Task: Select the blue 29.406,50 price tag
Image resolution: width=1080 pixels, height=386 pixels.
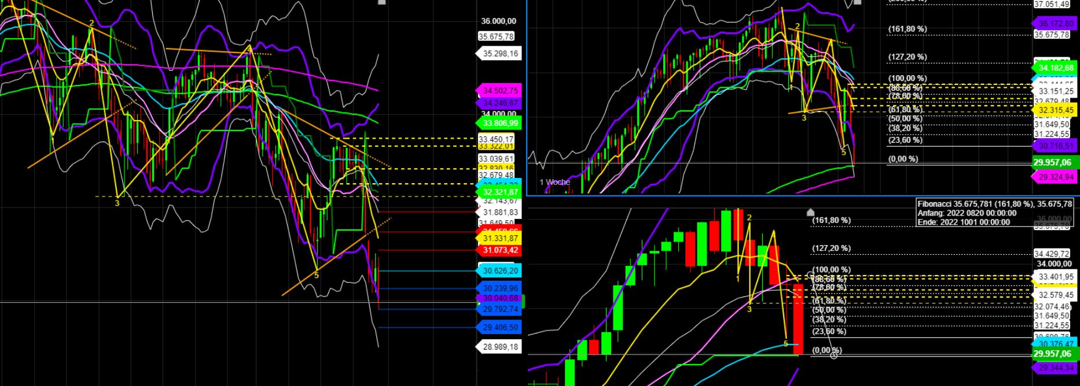Action: 498,328
